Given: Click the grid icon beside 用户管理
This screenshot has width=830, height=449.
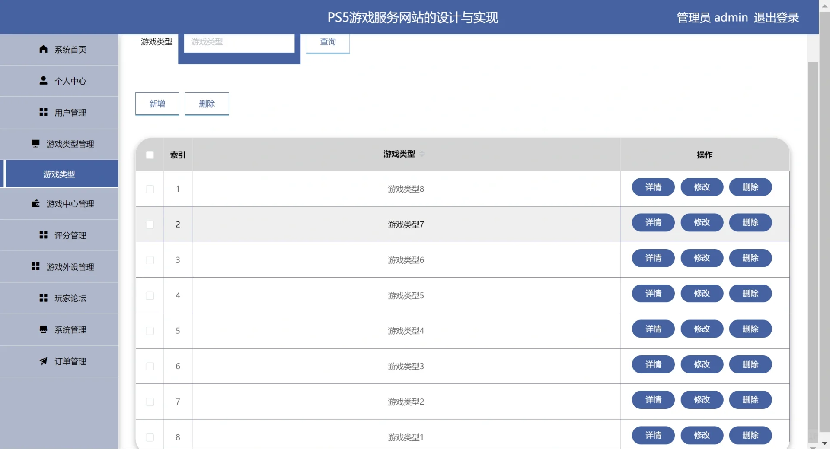Looking at the screenshot, I should tap(43, 112).
